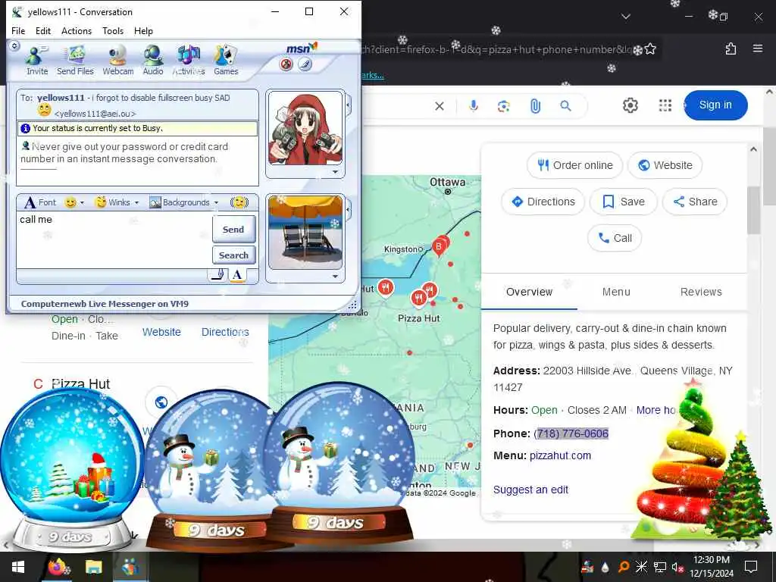
Task: Click Google Lens image search icon
Action: coord(504,106)
